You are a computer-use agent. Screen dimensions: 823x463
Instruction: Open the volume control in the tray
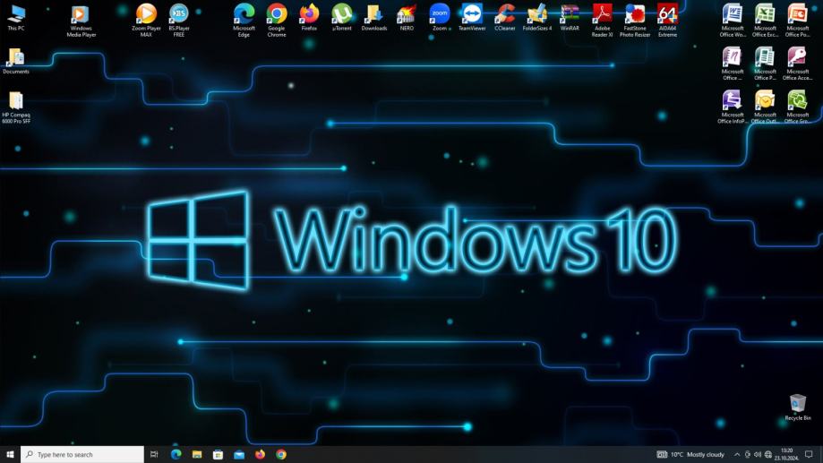tap(758, 455)
